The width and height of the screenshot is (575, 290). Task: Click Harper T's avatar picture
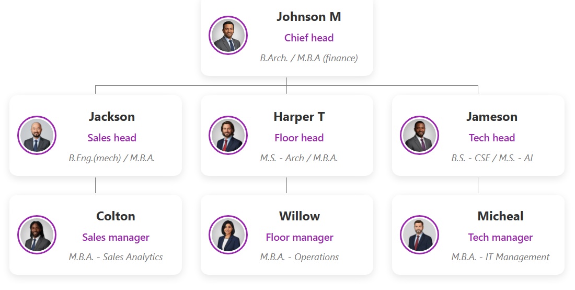click(x=228, y=136)
